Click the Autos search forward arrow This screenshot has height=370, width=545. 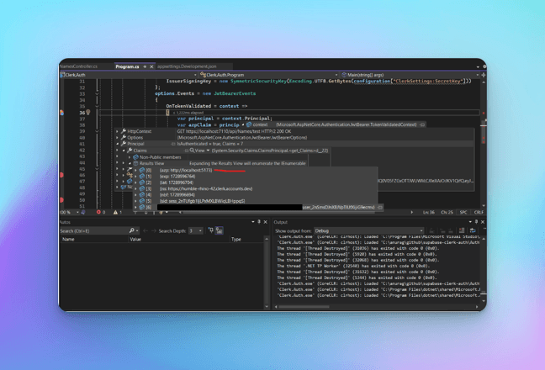click(153, 230)
